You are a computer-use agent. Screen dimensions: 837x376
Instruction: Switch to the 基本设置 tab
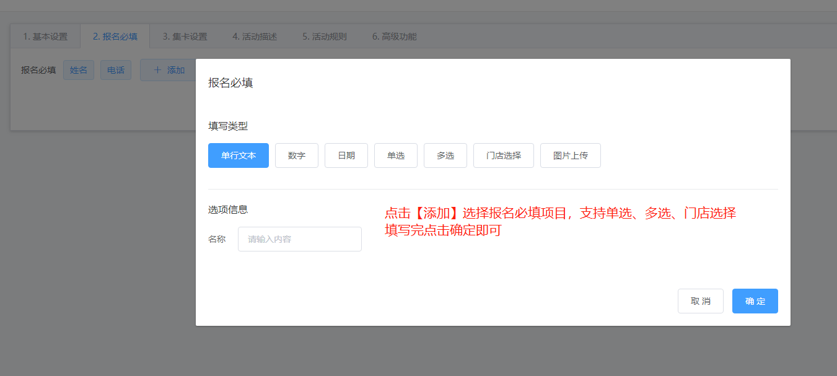(45, 37)
